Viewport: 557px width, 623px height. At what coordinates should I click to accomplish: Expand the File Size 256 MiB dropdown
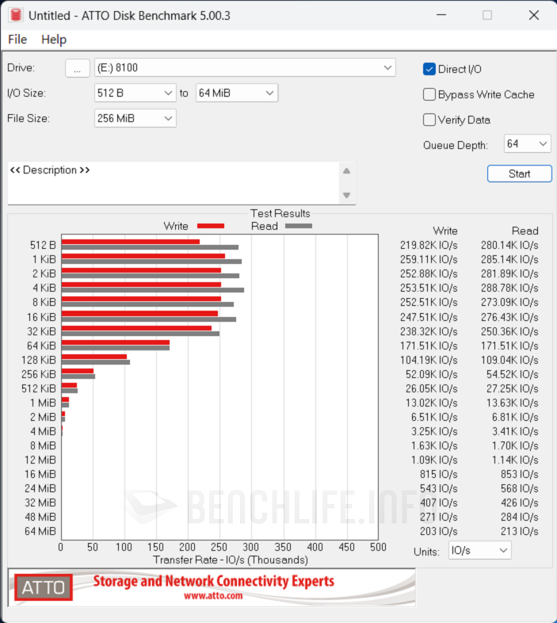[135, 118]
